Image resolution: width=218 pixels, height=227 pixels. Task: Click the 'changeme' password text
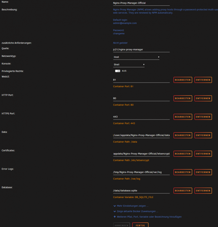(119, 34)
